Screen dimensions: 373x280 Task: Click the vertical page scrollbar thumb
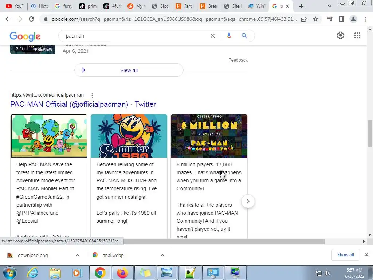[x=370, y=133]
